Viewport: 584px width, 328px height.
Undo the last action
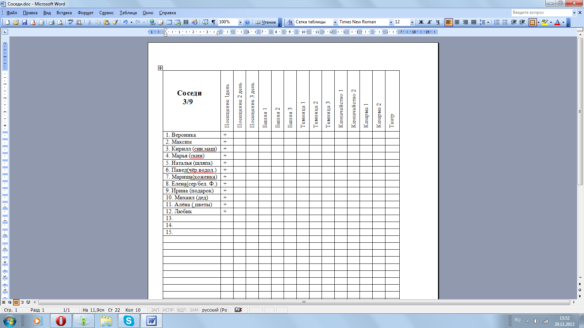125,22
